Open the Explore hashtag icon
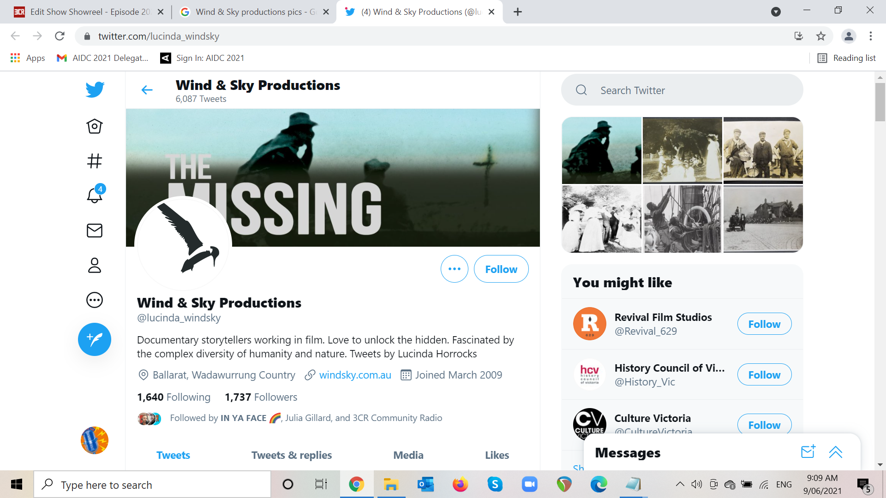 [95, 161]
